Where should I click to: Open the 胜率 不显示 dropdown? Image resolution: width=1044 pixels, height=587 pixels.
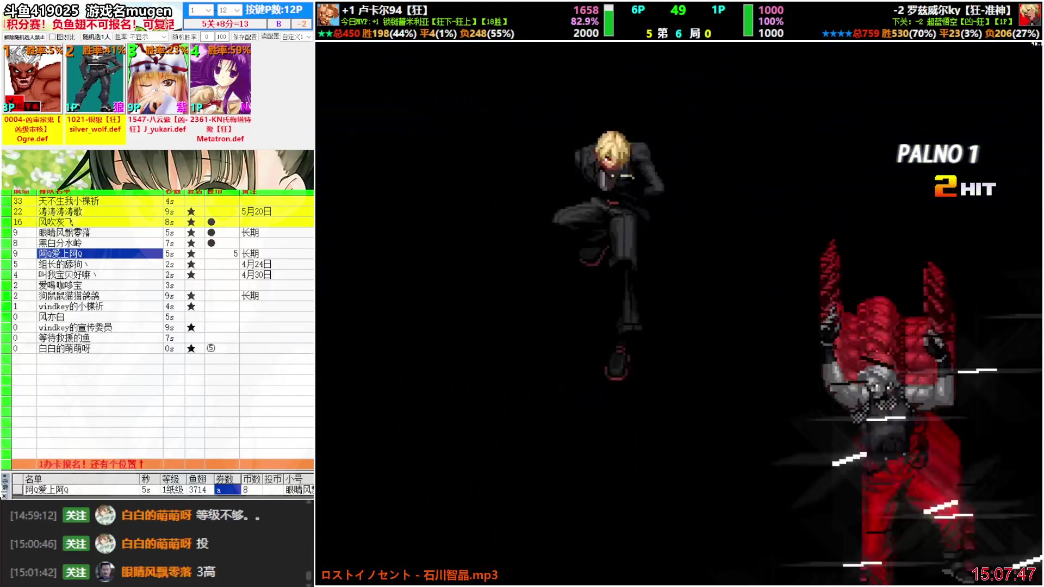click(148, 37)
